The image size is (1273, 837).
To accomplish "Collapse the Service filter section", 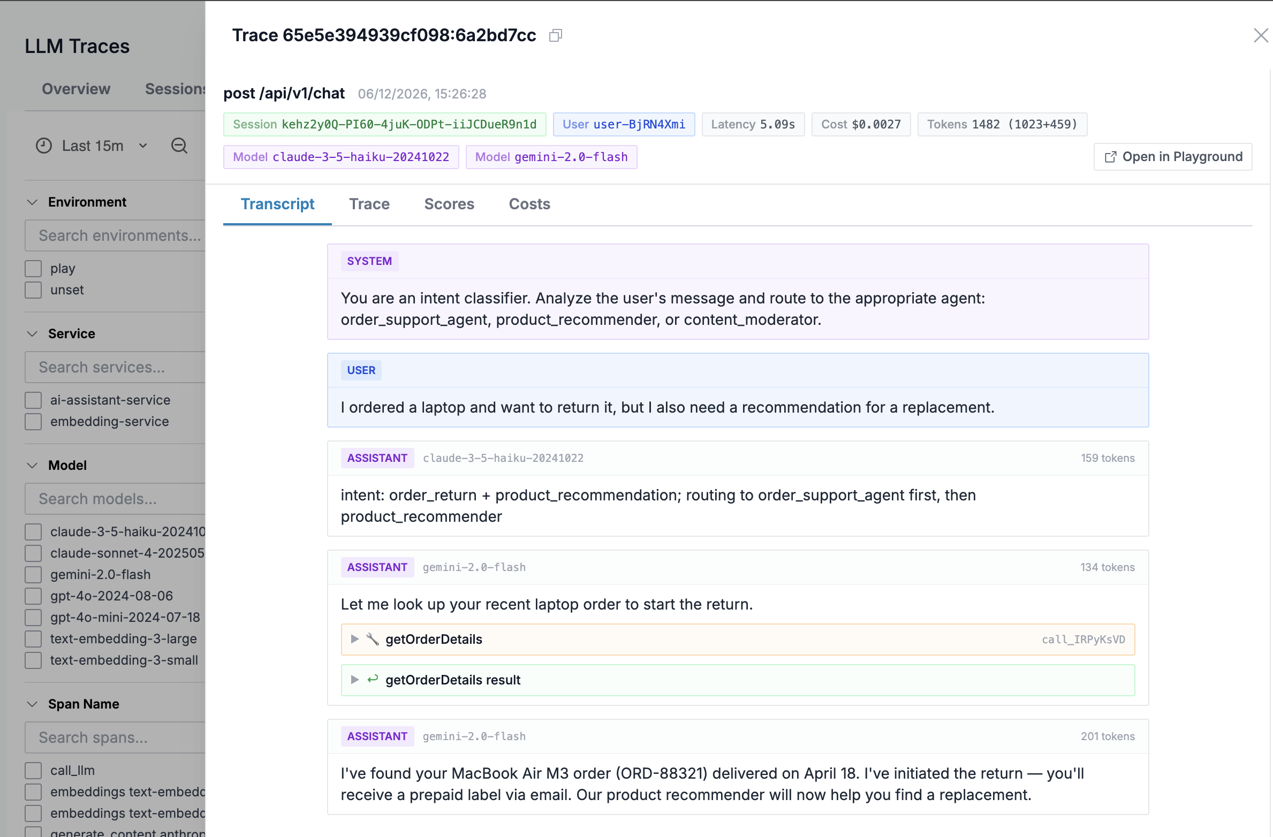I will tap(32, 334).
